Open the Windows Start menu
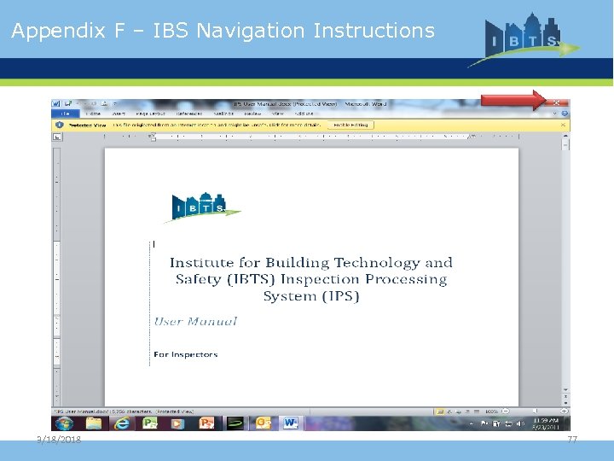 (x=65, y=423)
